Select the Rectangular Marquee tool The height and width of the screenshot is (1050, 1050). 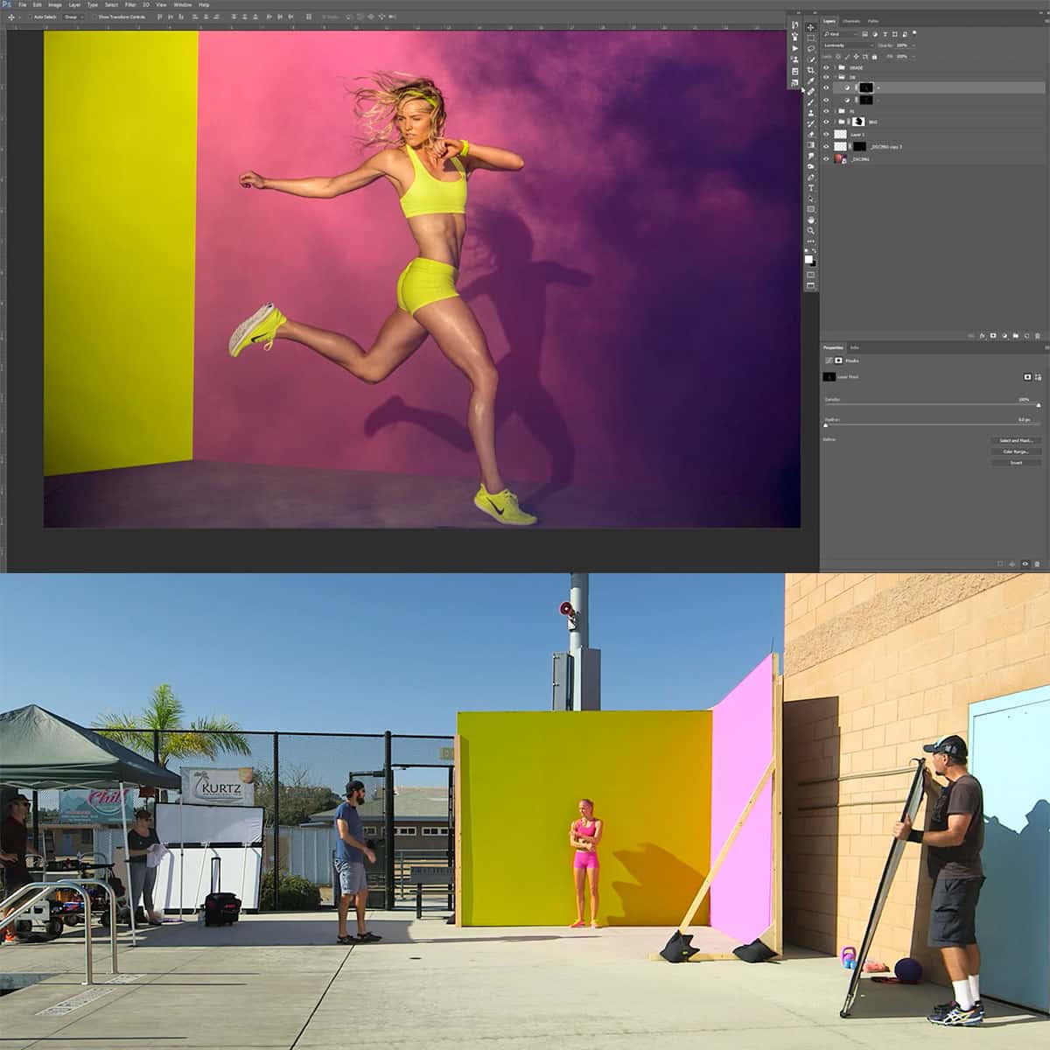[x=810, y=38]
